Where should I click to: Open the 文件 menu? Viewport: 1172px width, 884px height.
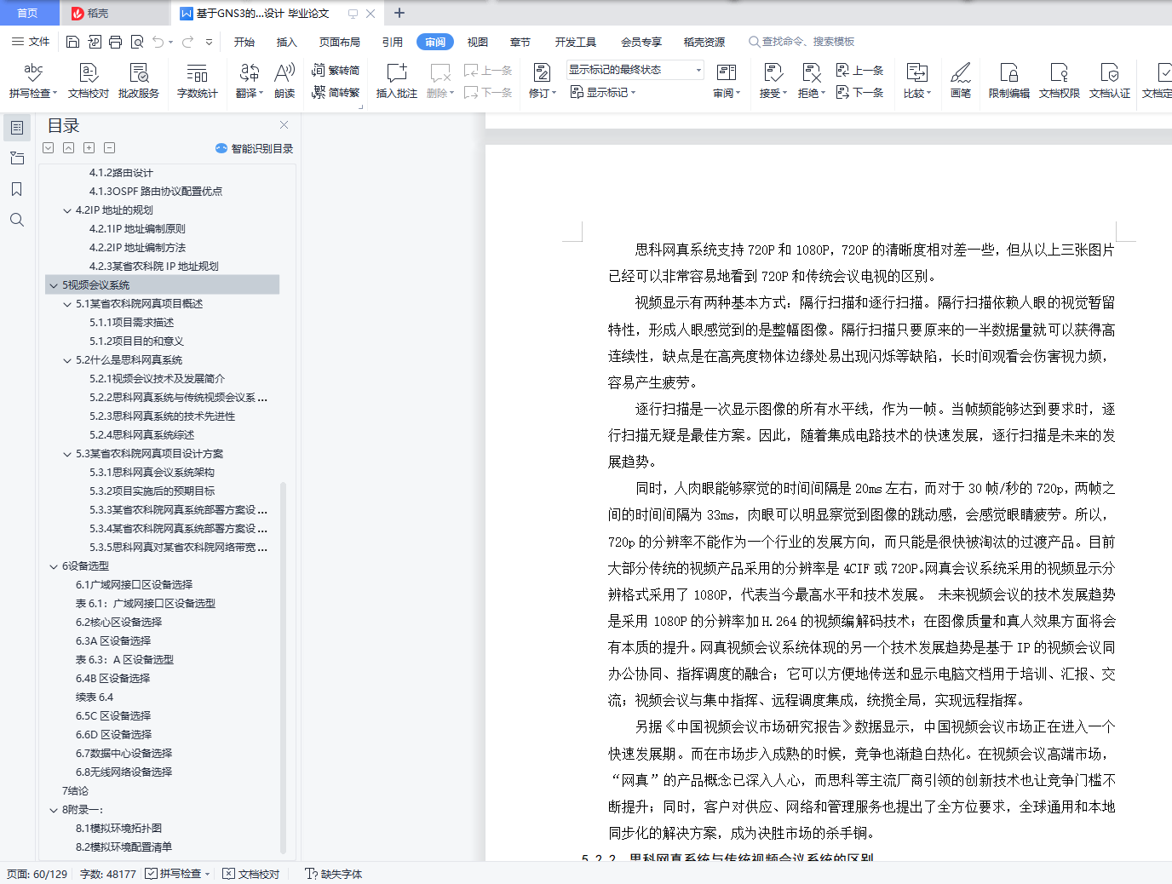[x=31, y=42]
